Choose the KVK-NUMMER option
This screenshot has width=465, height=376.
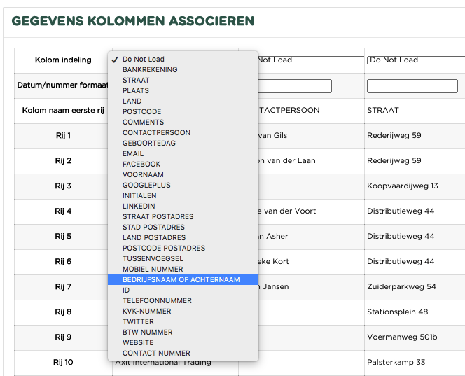(x=146, y=312)
